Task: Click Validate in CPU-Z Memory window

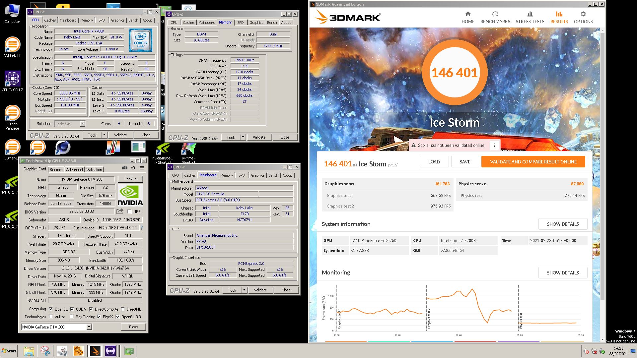Action: 259,137
